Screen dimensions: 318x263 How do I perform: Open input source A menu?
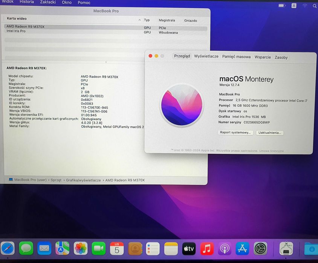click(x=294, y=6)
